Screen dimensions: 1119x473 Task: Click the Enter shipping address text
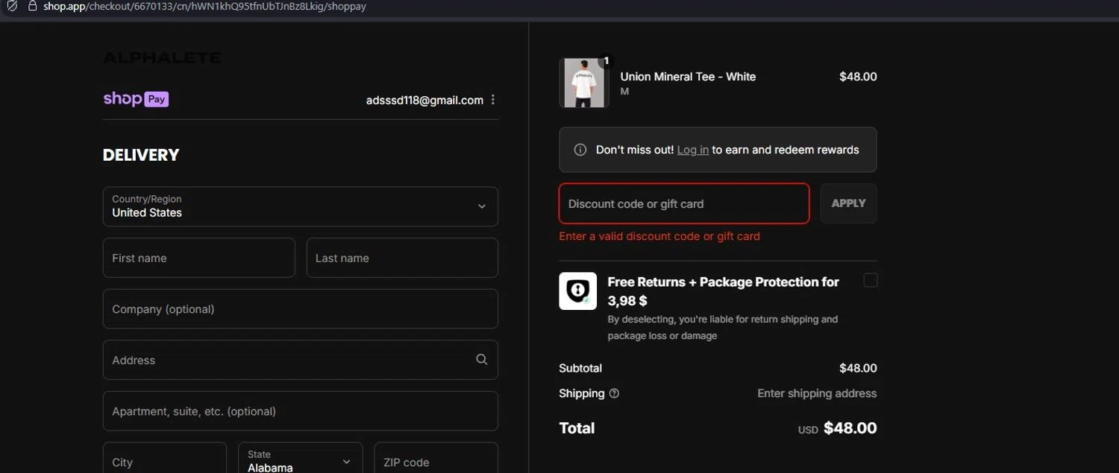tap(817, 393)
